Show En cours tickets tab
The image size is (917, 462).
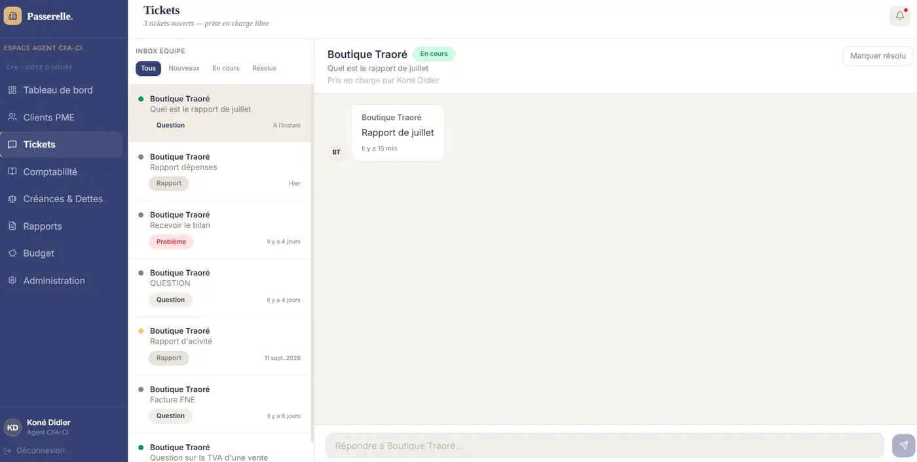pos(226,68)
